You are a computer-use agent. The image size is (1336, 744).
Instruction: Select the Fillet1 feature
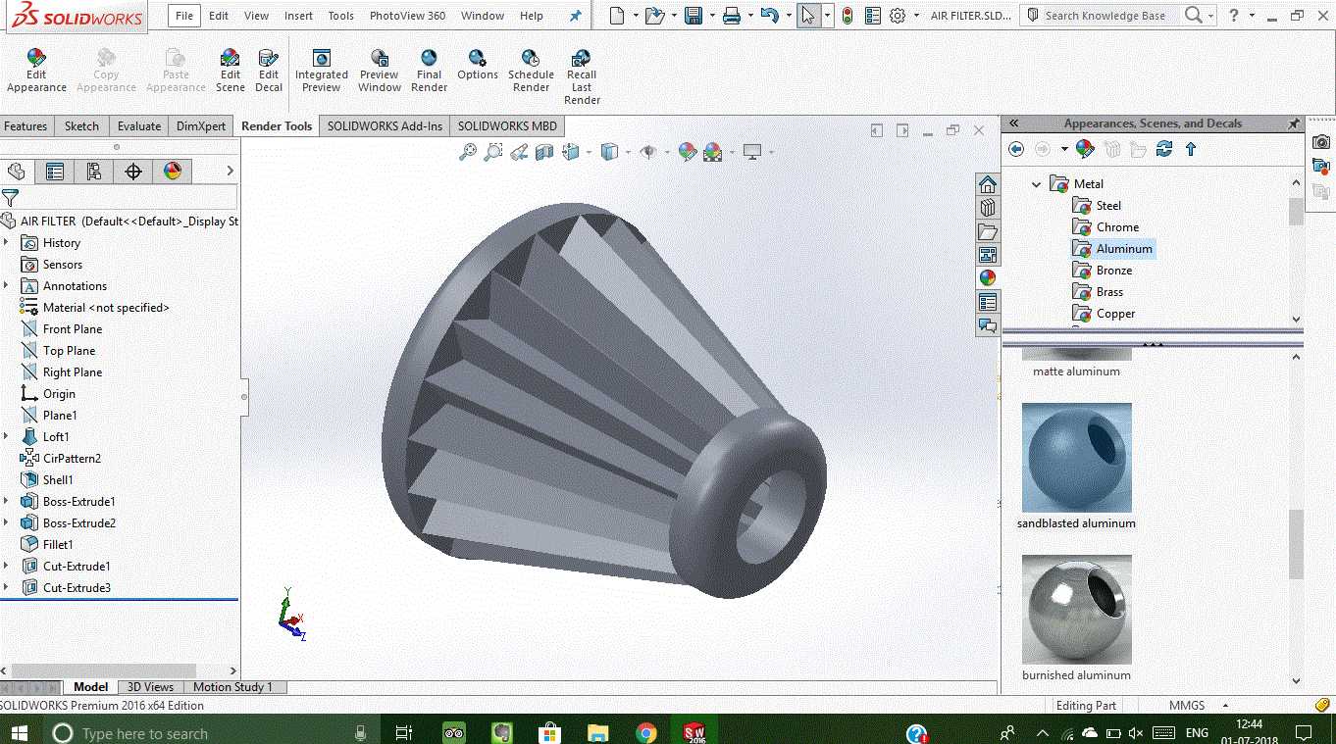point(58,544)
